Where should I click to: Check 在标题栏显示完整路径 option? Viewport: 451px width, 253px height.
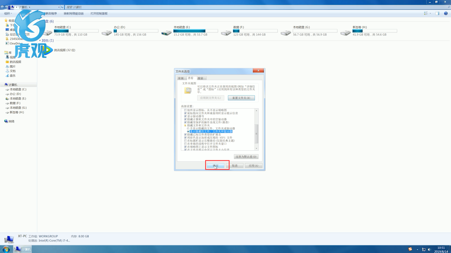(185, 141)
